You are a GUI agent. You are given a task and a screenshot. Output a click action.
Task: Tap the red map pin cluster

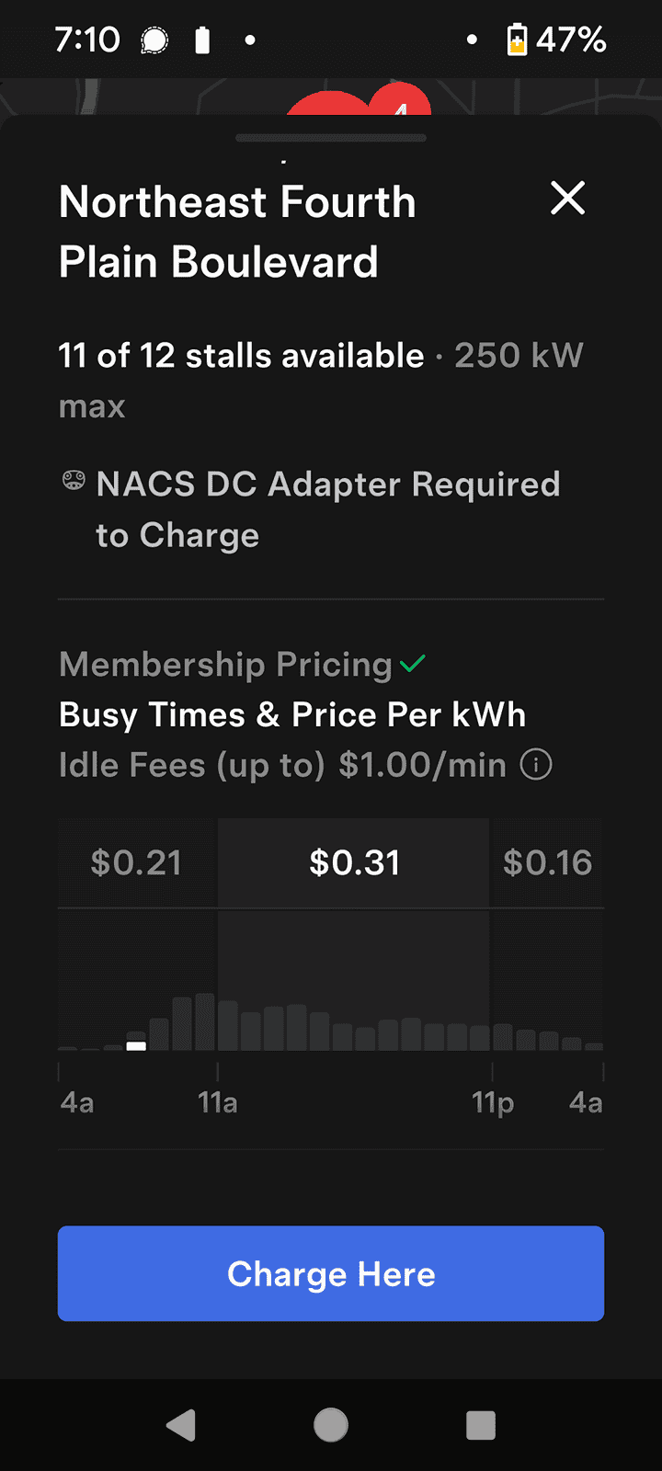click(360, 101)
